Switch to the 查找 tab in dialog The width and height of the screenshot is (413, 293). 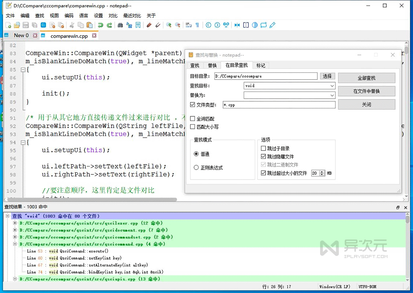(x=195, y=65)
